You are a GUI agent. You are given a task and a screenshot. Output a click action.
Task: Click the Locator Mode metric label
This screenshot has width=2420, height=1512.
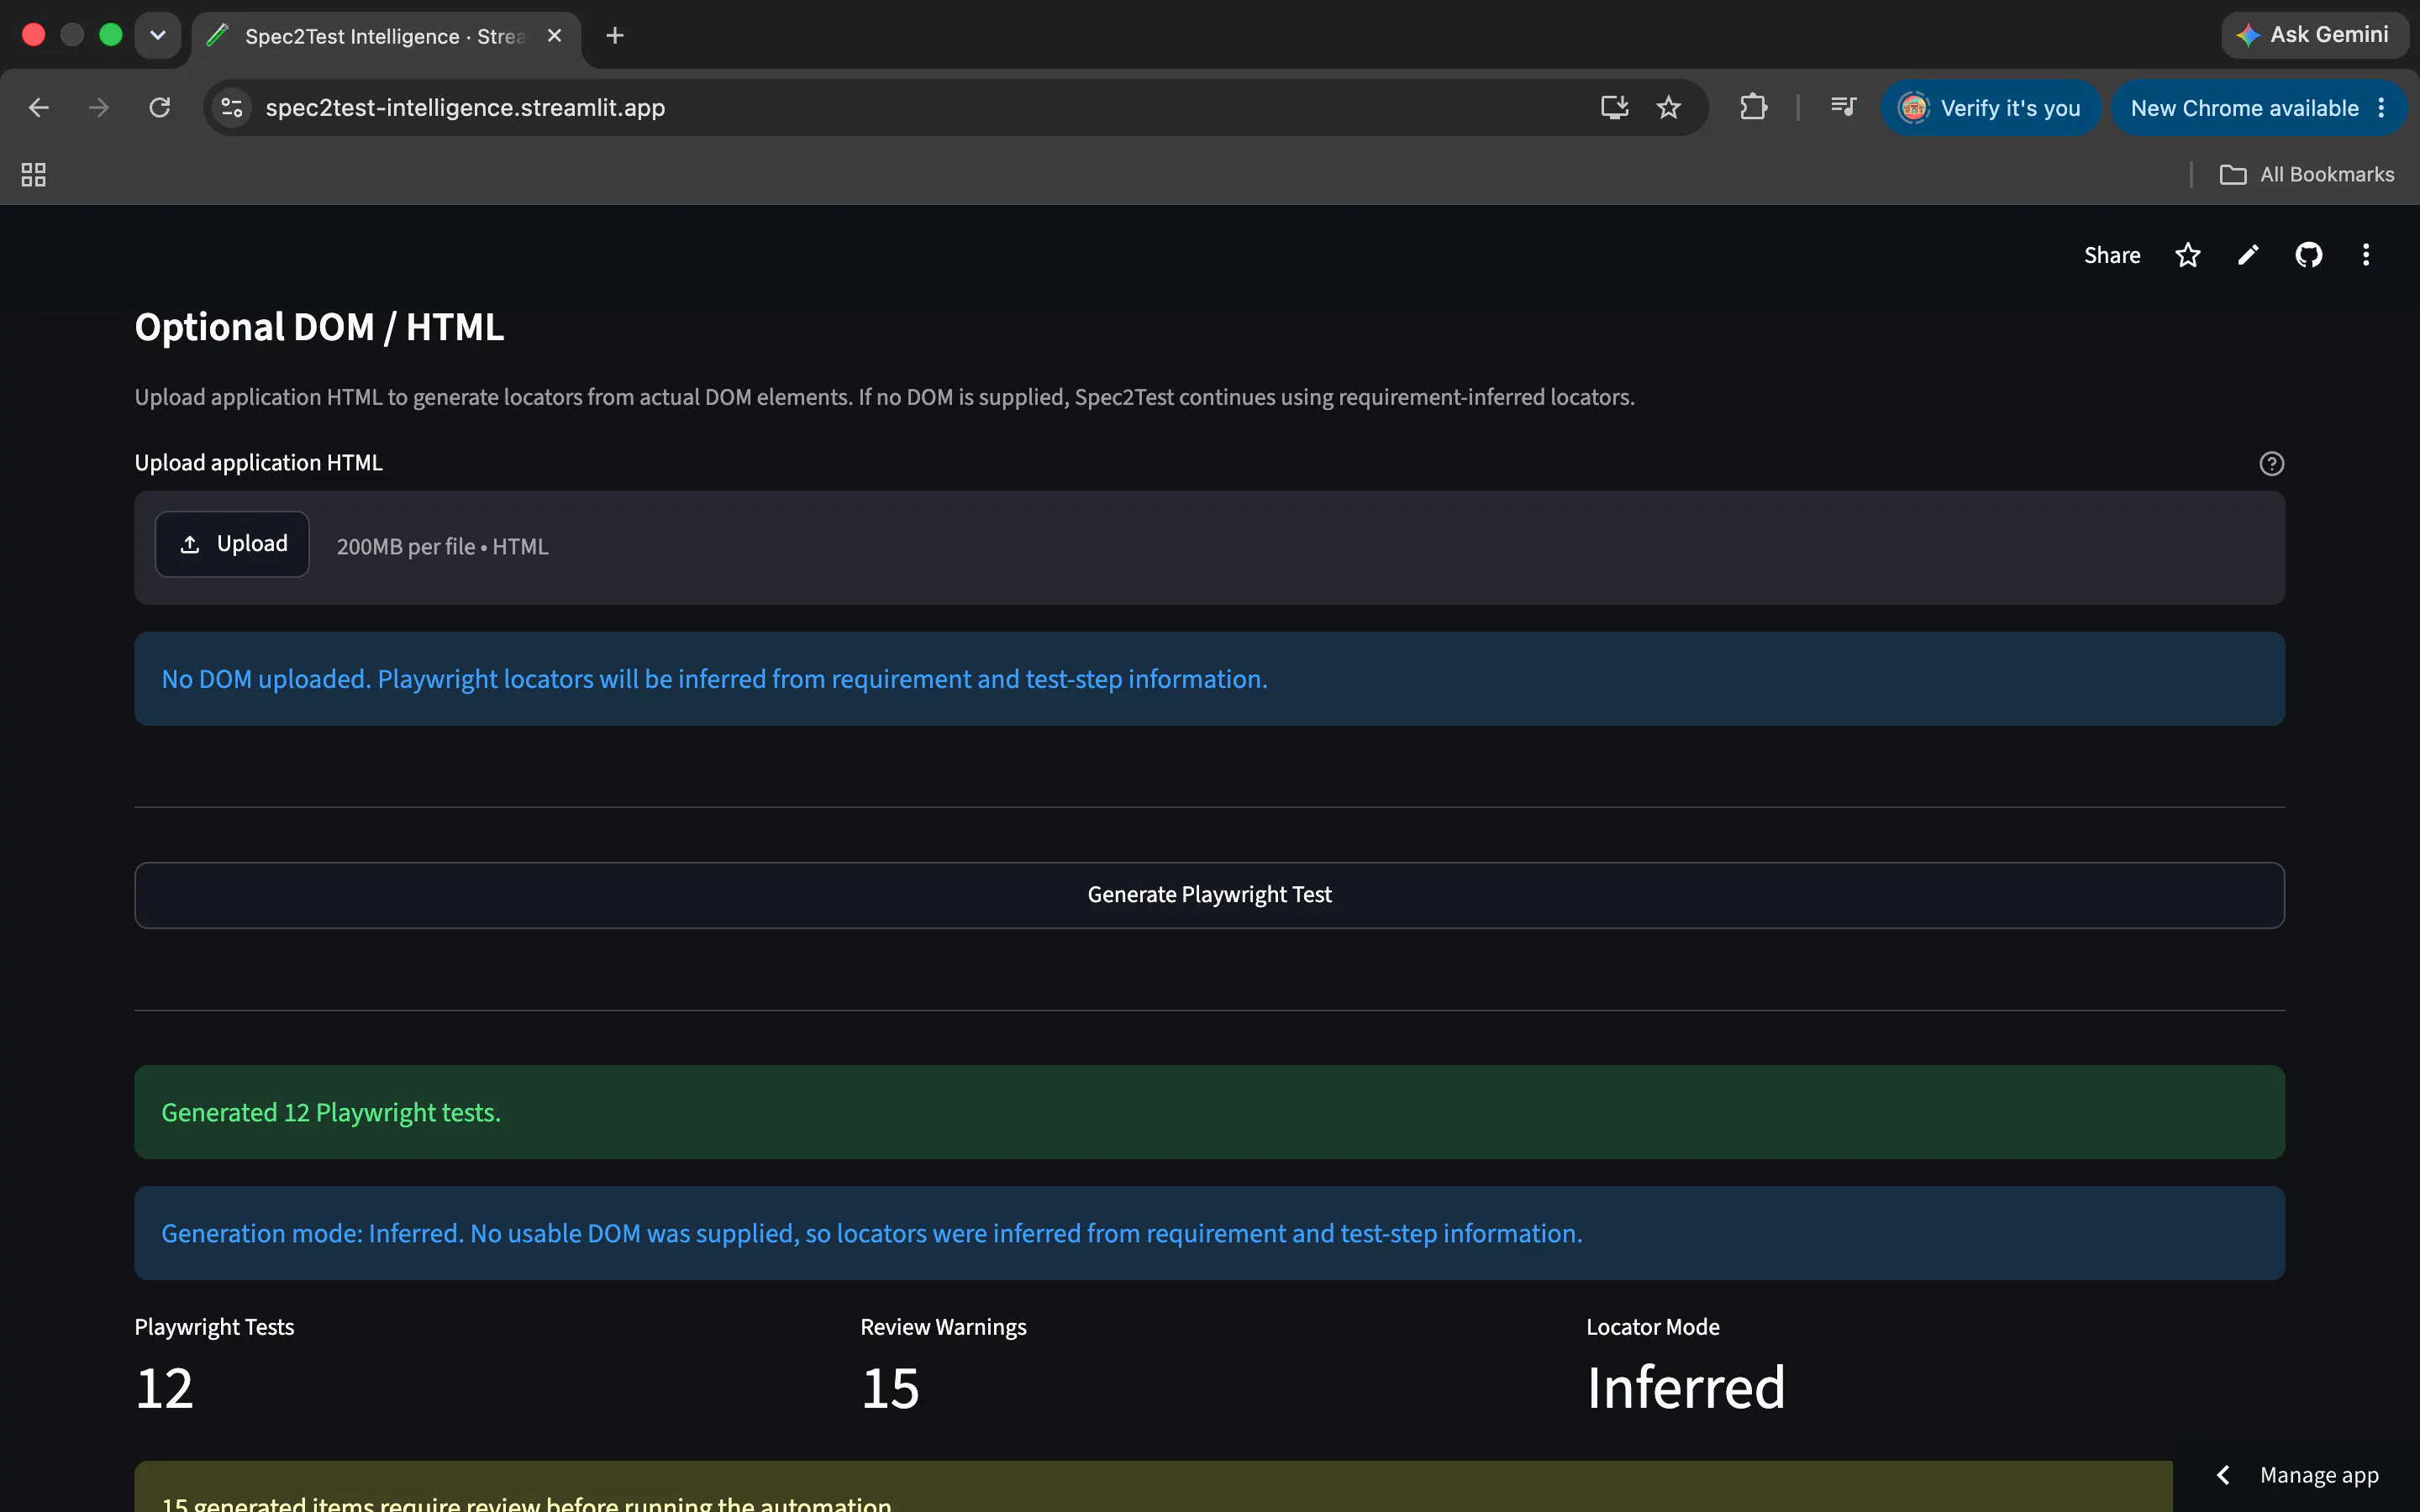tap(1653, 1327)
